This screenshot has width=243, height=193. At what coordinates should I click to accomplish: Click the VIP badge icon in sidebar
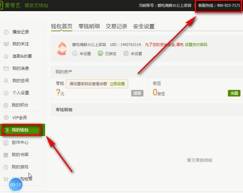[6, 117]
